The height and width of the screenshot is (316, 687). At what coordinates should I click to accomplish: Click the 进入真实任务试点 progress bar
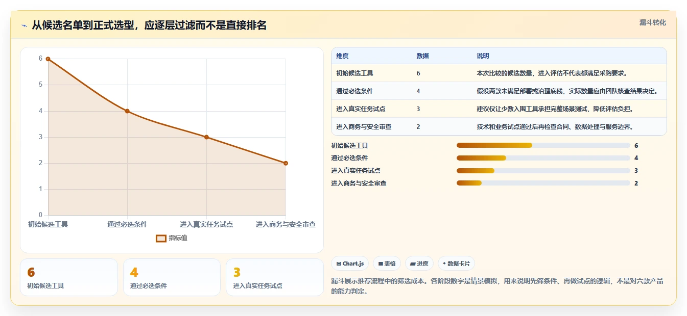(543, 171)
